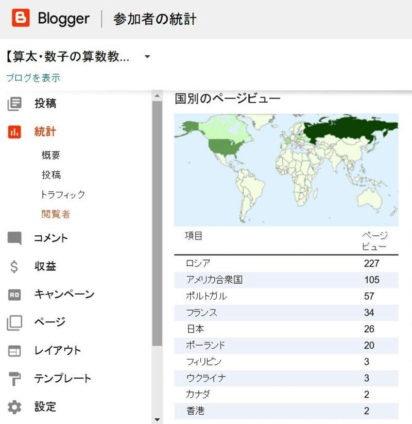This screenshot has height=424, width=412.
Task: Click the テンプレート paint roller icon
Action: 14,379
